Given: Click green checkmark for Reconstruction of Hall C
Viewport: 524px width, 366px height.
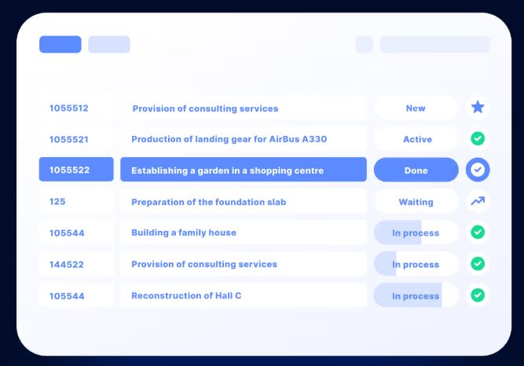Looking at the screenshot, I should click(x=478, y=295).
